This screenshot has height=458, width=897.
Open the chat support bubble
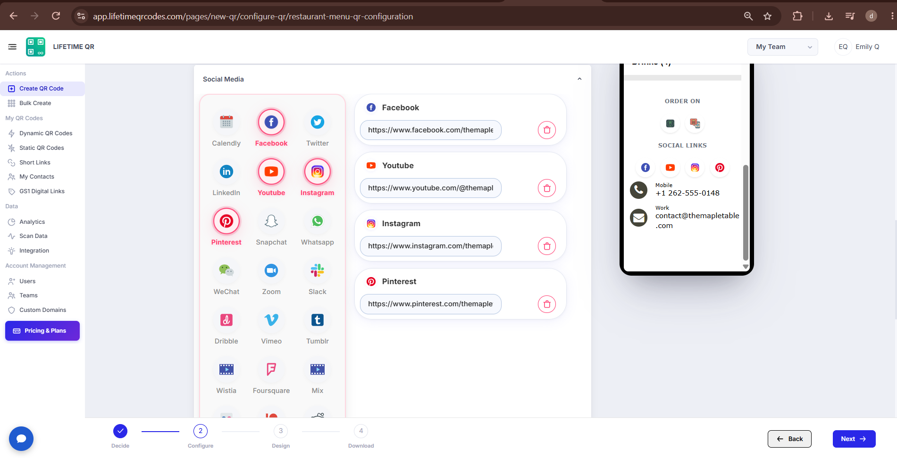21,439
